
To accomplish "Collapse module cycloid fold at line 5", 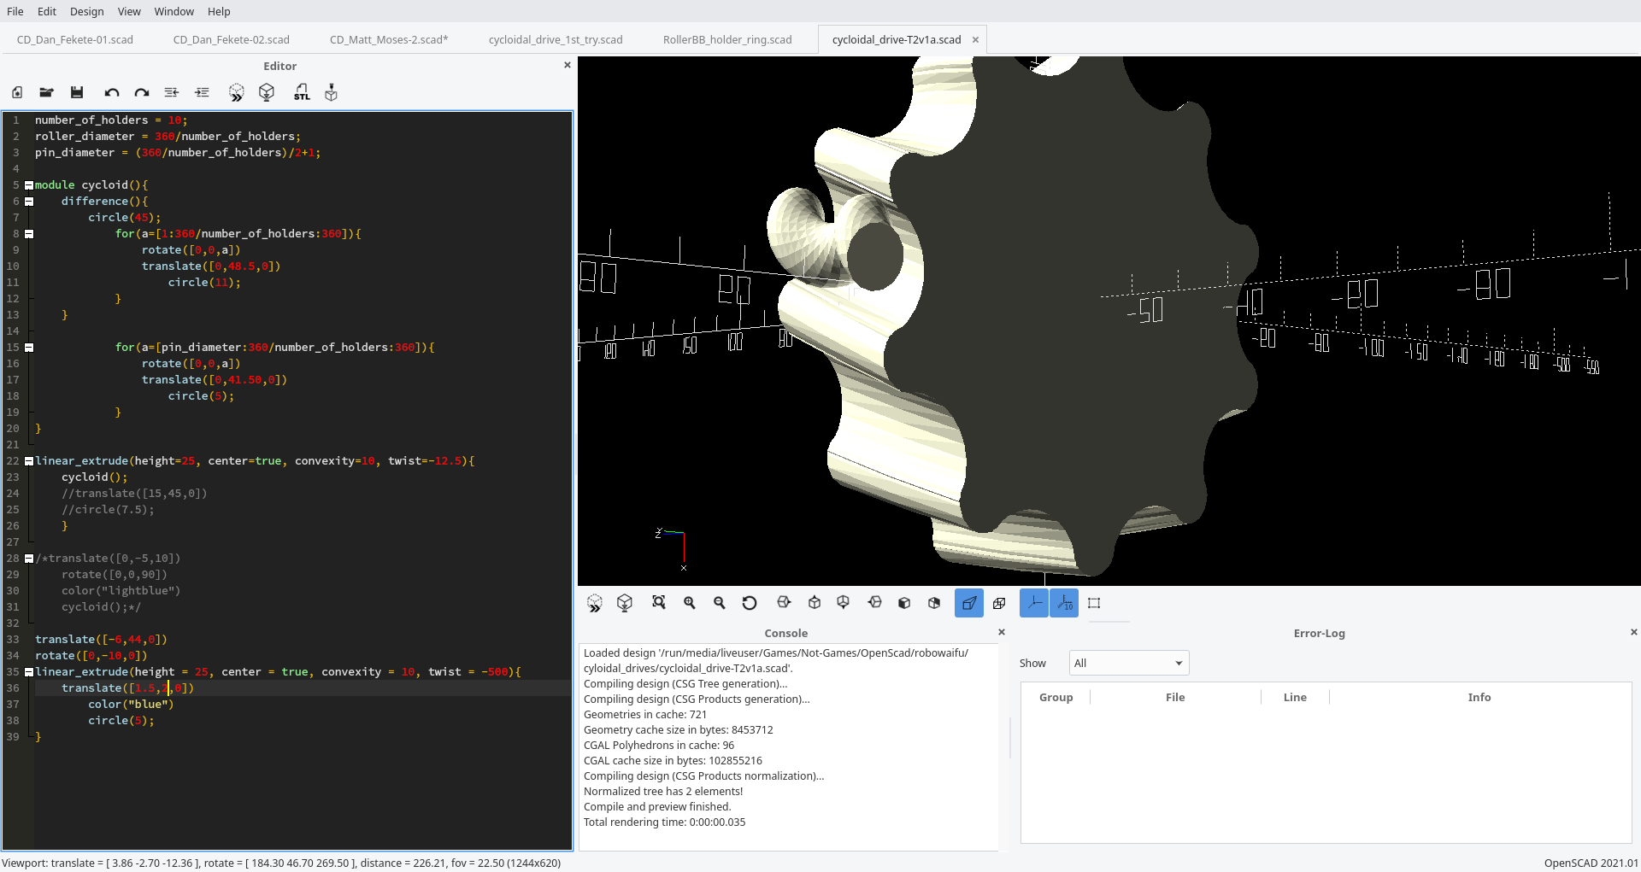I will coord(29,185).
